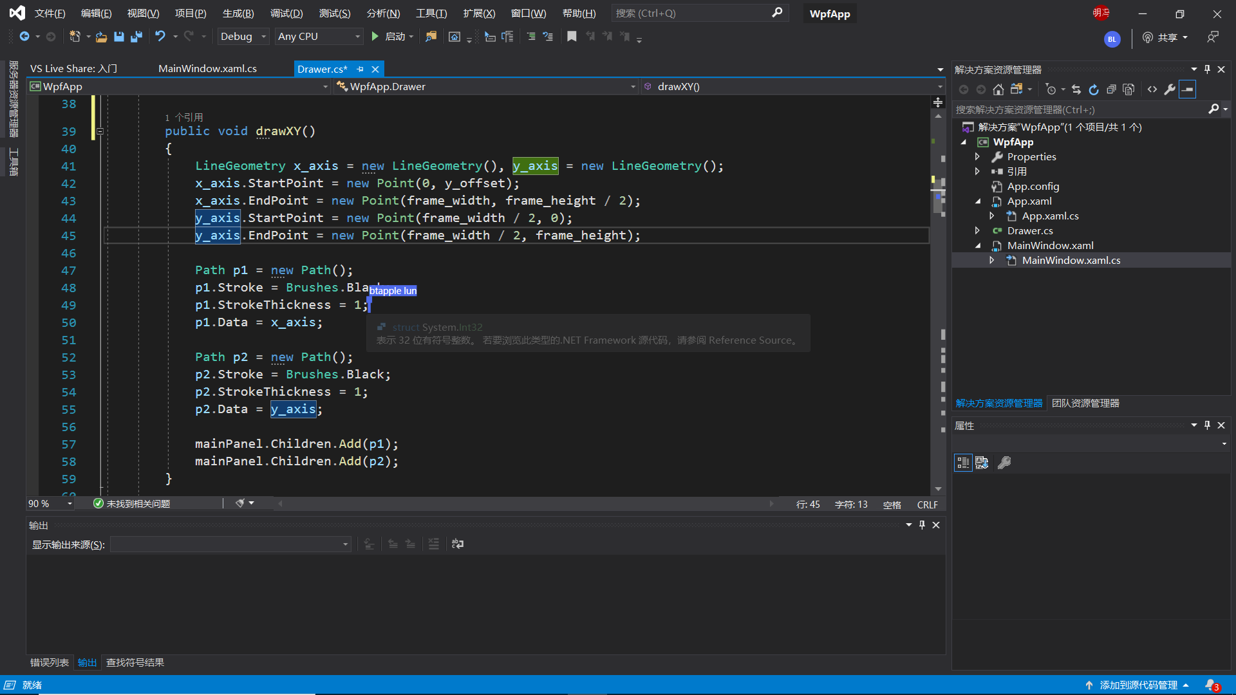Open the 扩展(X) menu

coord(479,14)
